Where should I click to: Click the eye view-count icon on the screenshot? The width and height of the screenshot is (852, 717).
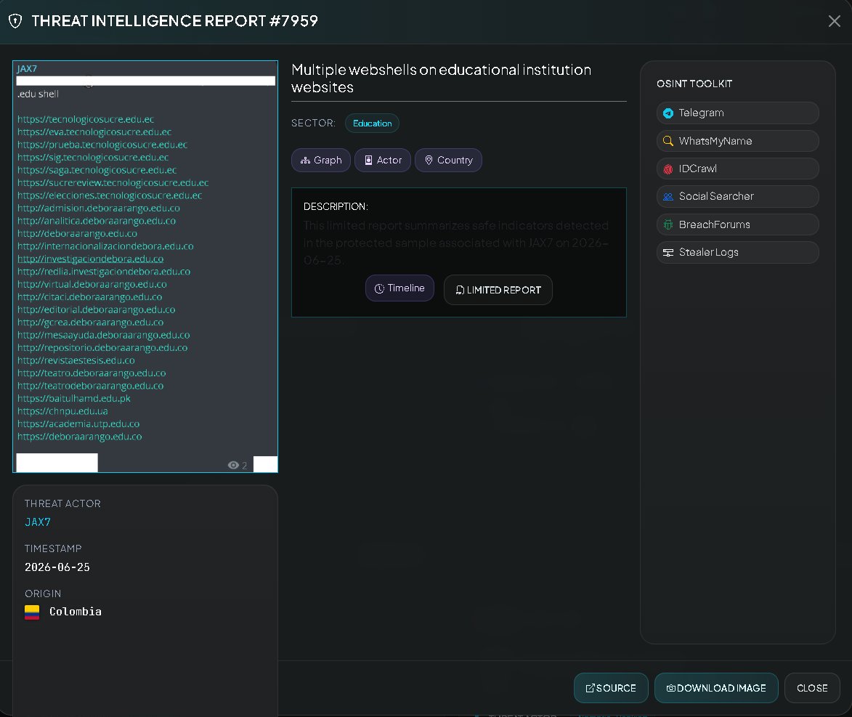233,466
